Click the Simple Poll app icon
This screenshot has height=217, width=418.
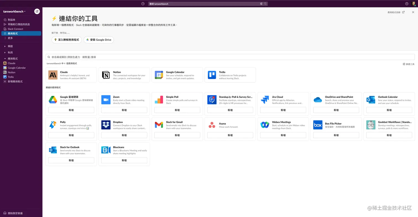tap(159, 100)
